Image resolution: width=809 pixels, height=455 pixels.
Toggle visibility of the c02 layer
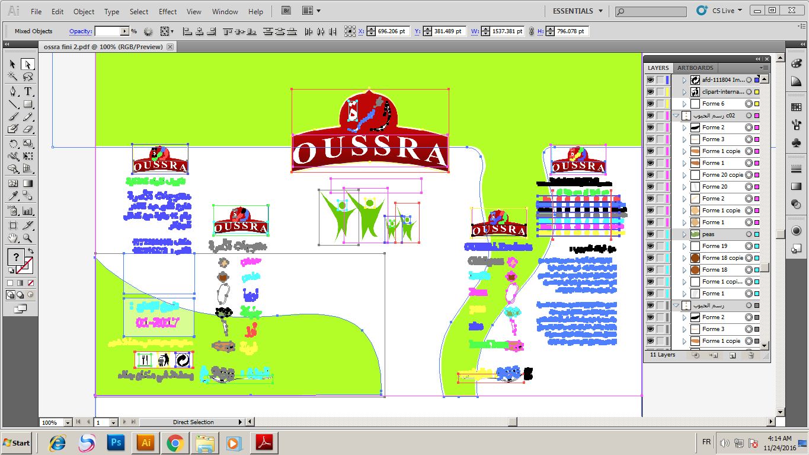tap(650, 116)
